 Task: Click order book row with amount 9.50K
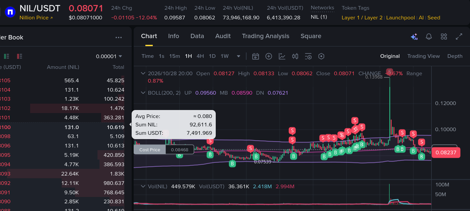coord(62,193)
